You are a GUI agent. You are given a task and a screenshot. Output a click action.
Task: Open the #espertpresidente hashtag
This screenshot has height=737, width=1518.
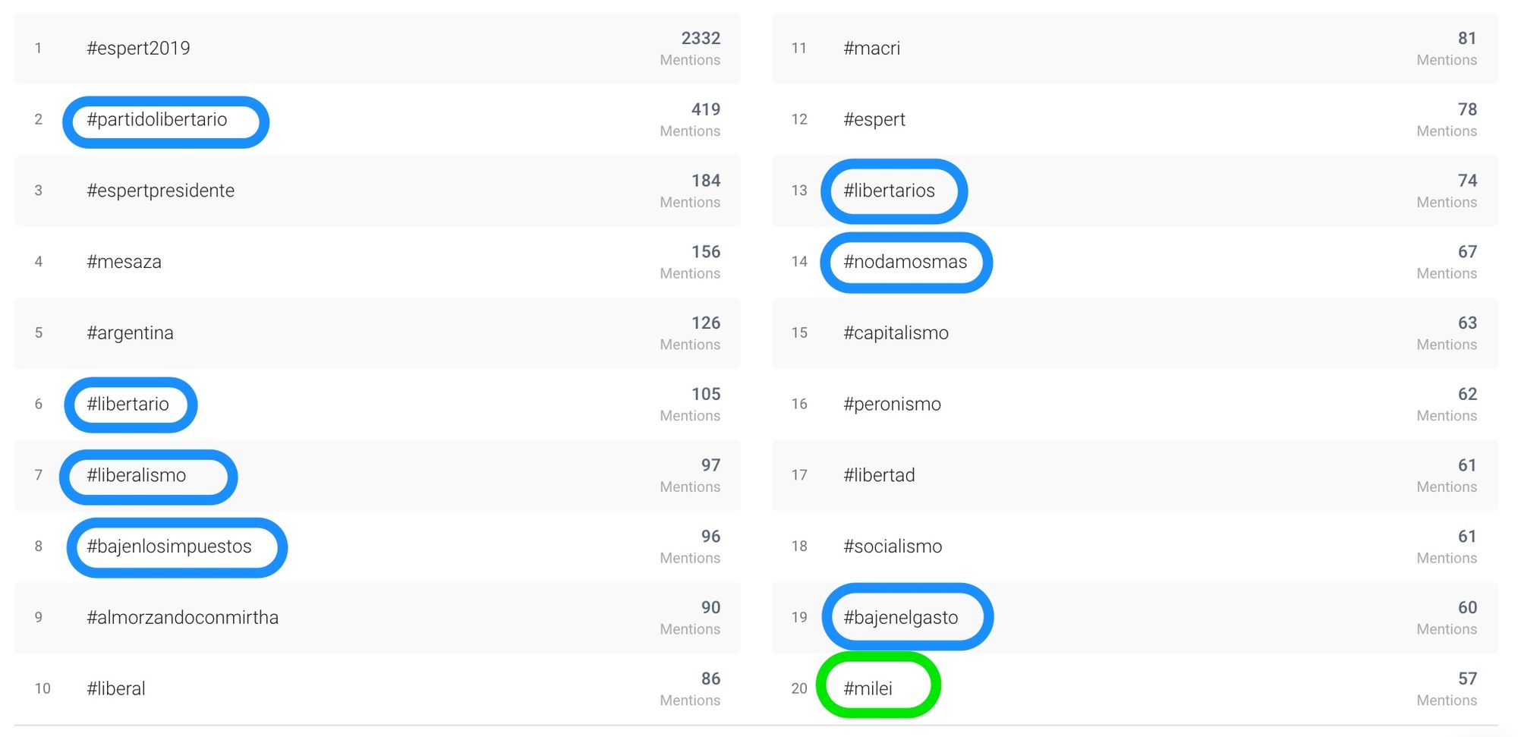(160, 191)
